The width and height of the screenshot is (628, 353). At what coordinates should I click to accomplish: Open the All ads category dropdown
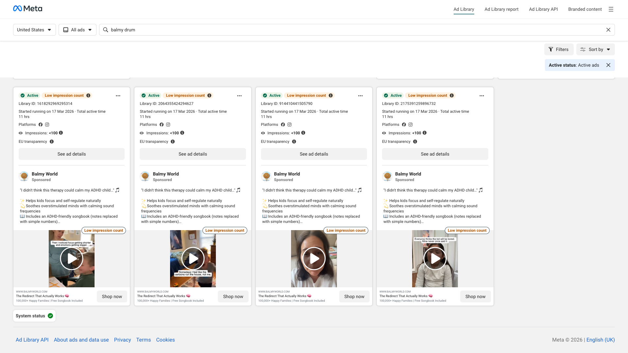(x=78, y=30)
